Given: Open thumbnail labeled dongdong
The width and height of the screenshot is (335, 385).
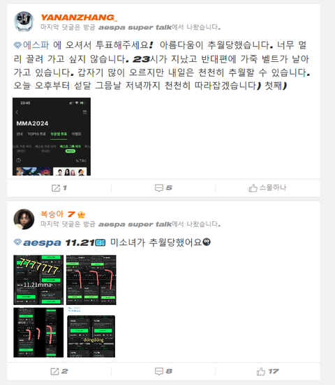Looking at the screenshot, I should pyautogui.click(x=91, y=333).
